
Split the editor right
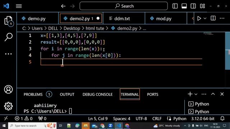[213, 18]
